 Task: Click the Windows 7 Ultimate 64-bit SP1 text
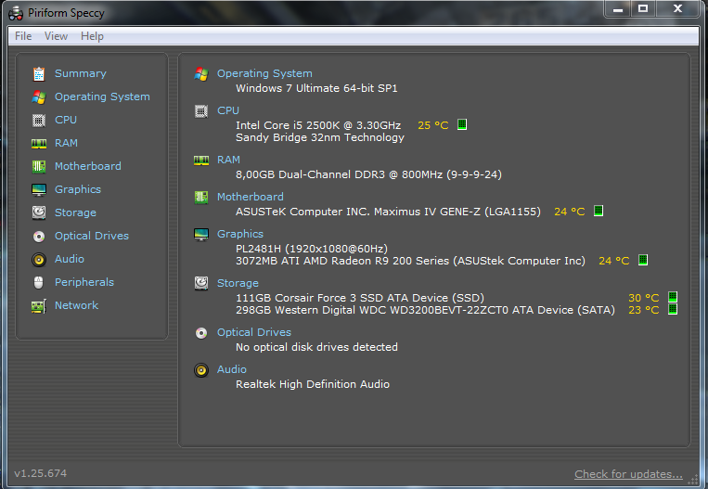pos(316,88)
